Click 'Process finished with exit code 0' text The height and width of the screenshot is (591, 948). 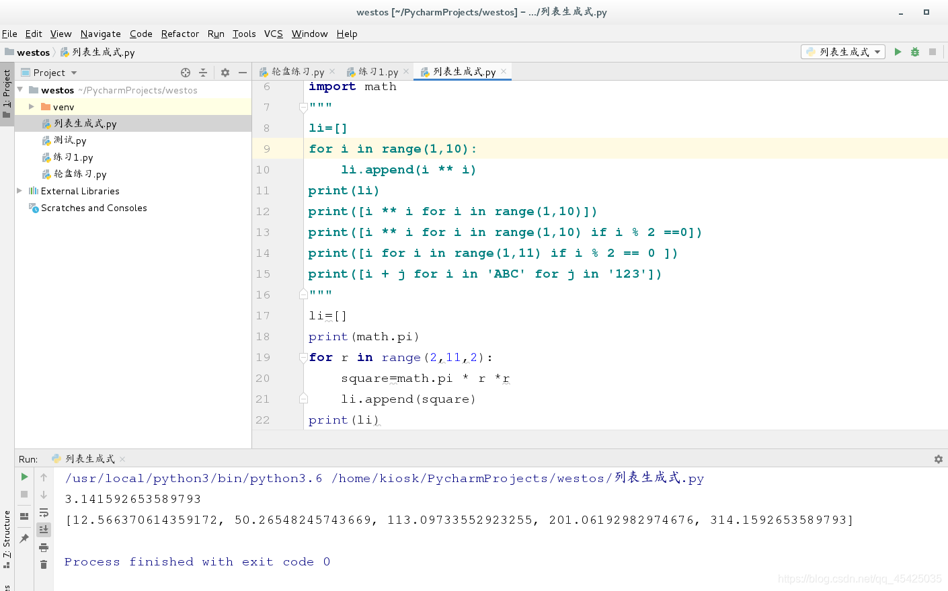click(x=197, y=561)
